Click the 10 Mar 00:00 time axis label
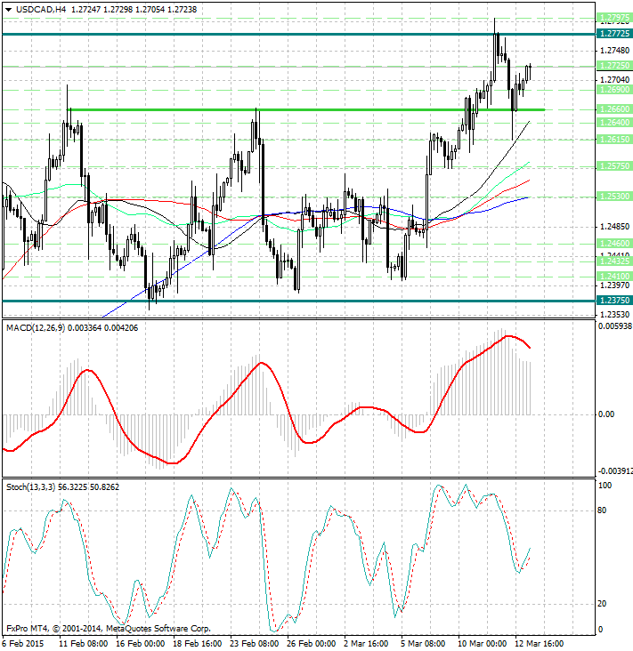Screen dimensions: 633x651 (x=482, y=644)
